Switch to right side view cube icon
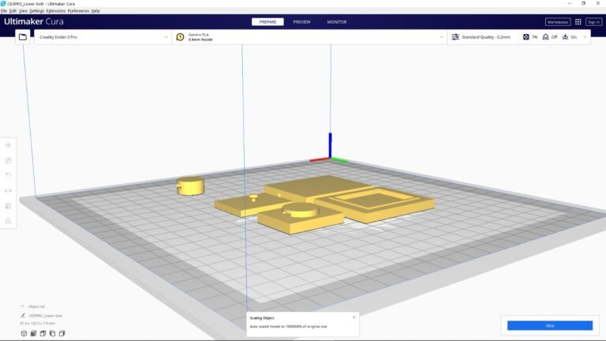 click(62, 333)
